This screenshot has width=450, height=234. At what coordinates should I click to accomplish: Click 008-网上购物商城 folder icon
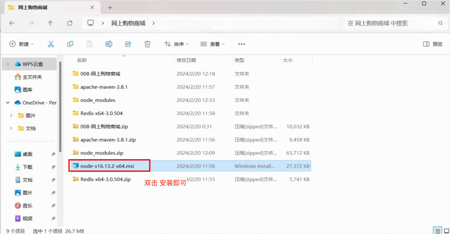tap(76, 73)
